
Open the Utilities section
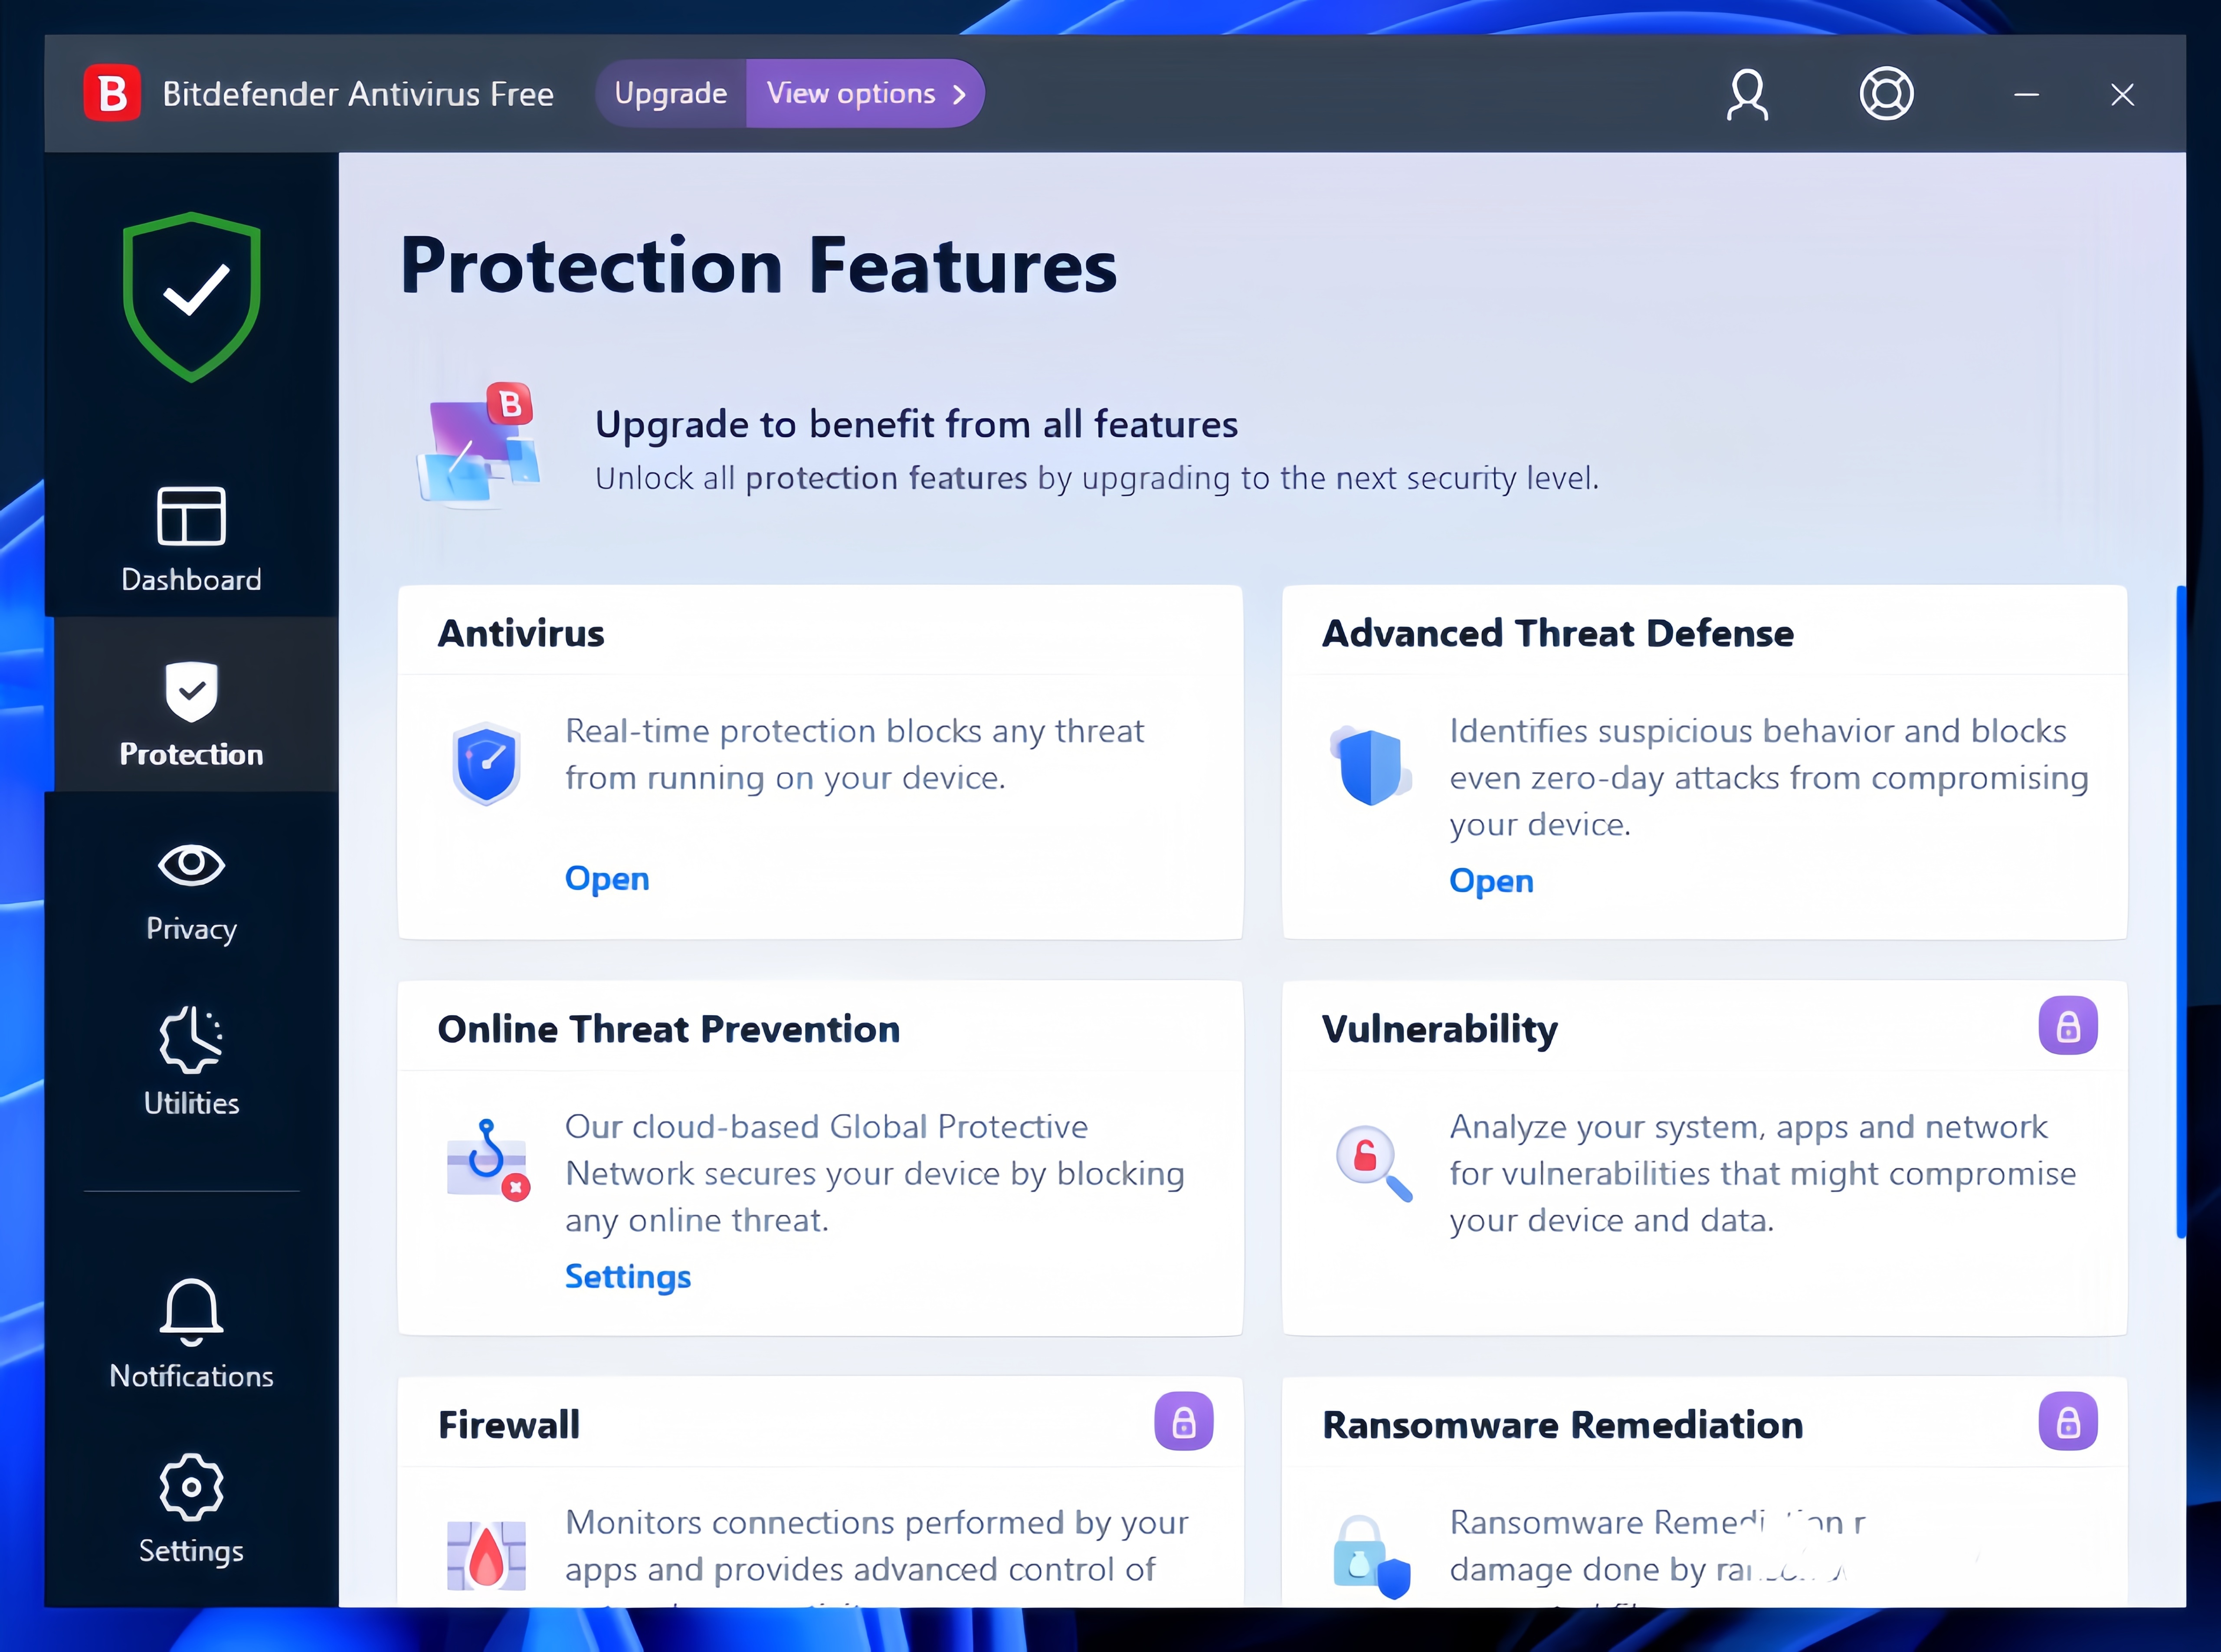[191, 1061]
